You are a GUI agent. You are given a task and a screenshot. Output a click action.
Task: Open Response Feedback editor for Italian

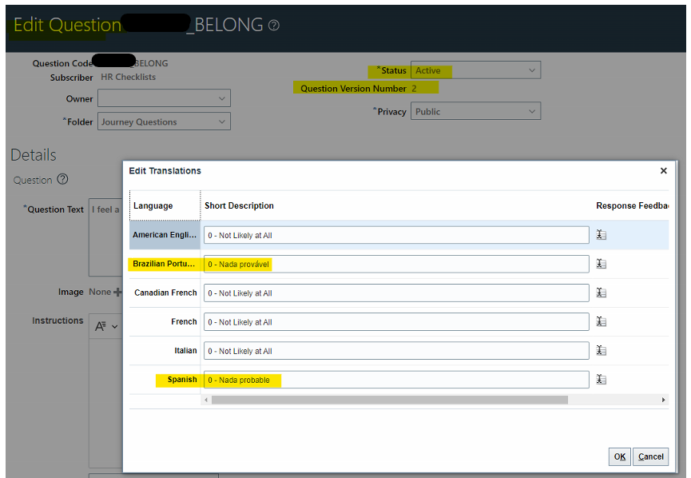coord(602,350)
